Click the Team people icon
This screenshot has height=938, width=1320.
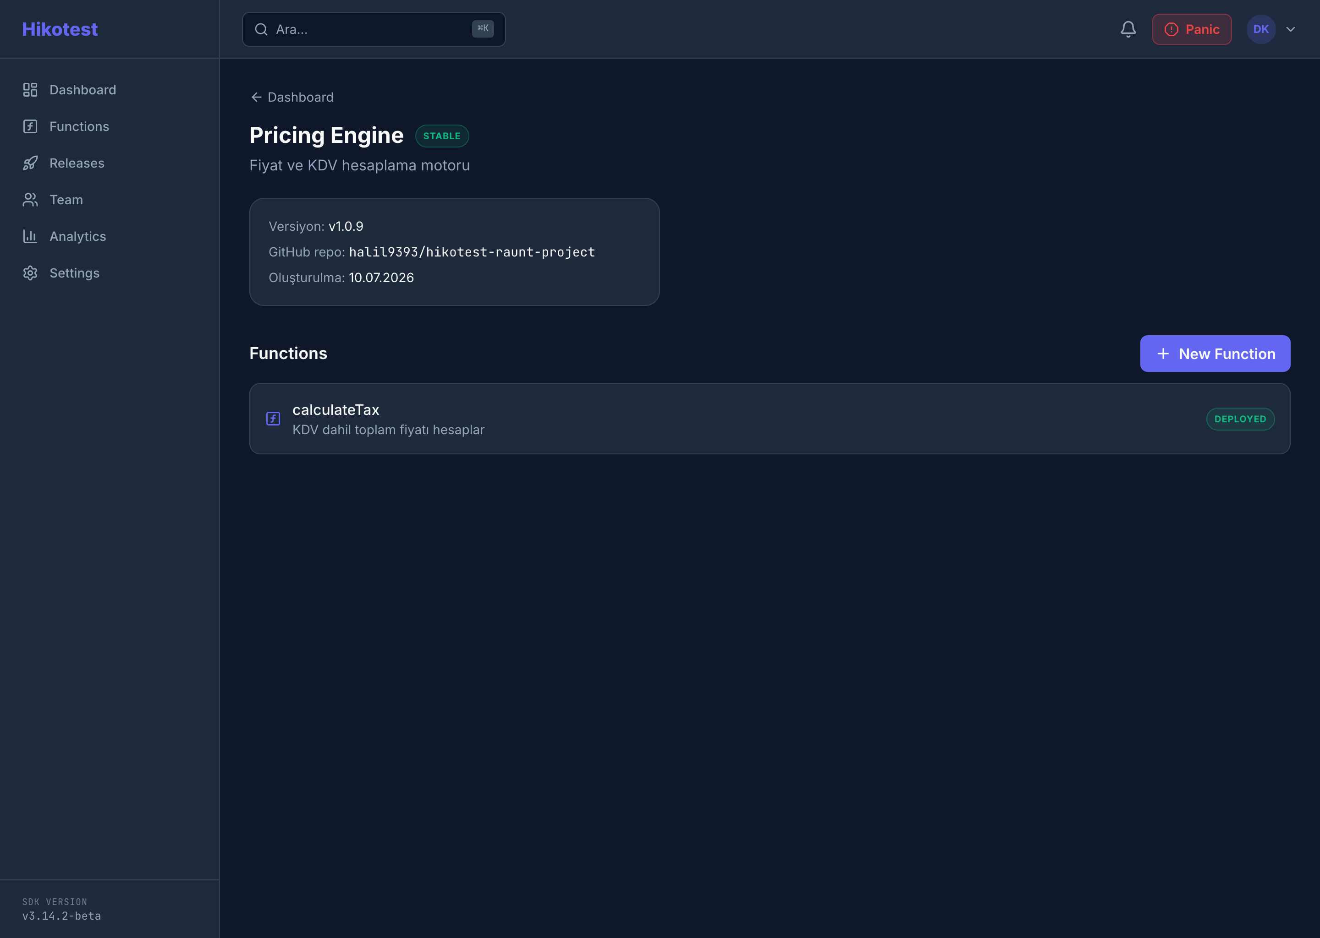[30, 200]
